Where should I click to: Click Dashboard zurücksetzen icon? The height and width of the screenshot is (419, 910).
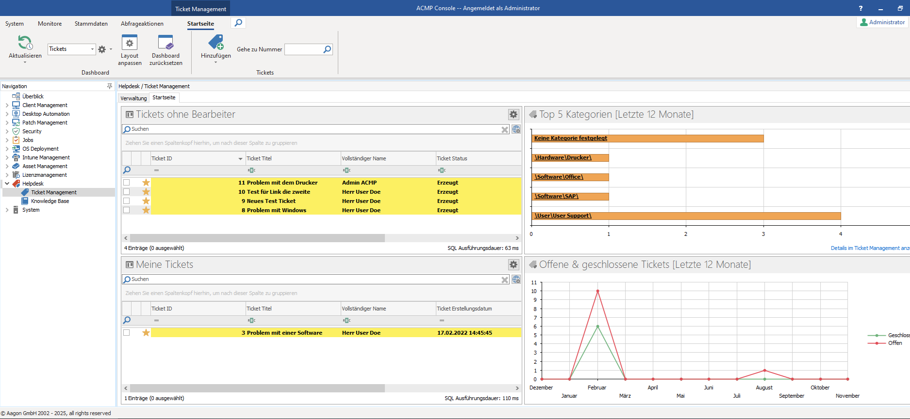pyautogui.click(x=165, y=43)
